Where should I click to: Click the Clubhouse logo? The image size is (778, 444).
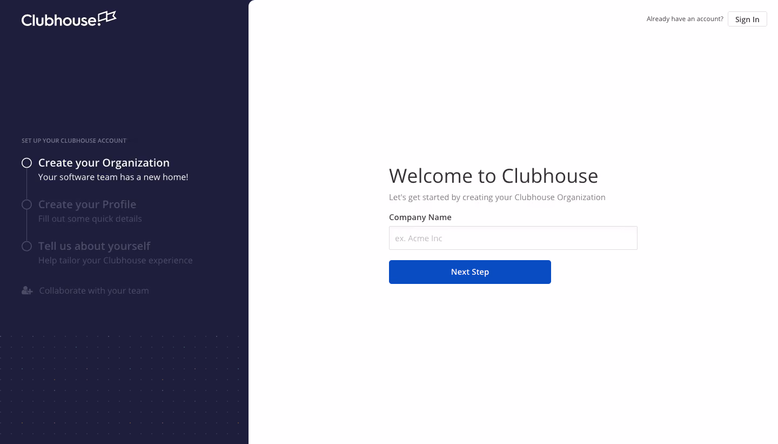[69, 19]
